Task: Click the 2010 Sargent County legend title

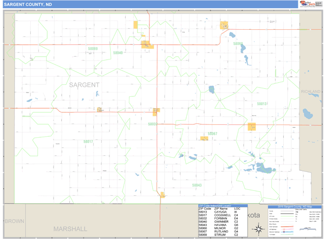Action: pyautogui.click(x=295, y=207)
